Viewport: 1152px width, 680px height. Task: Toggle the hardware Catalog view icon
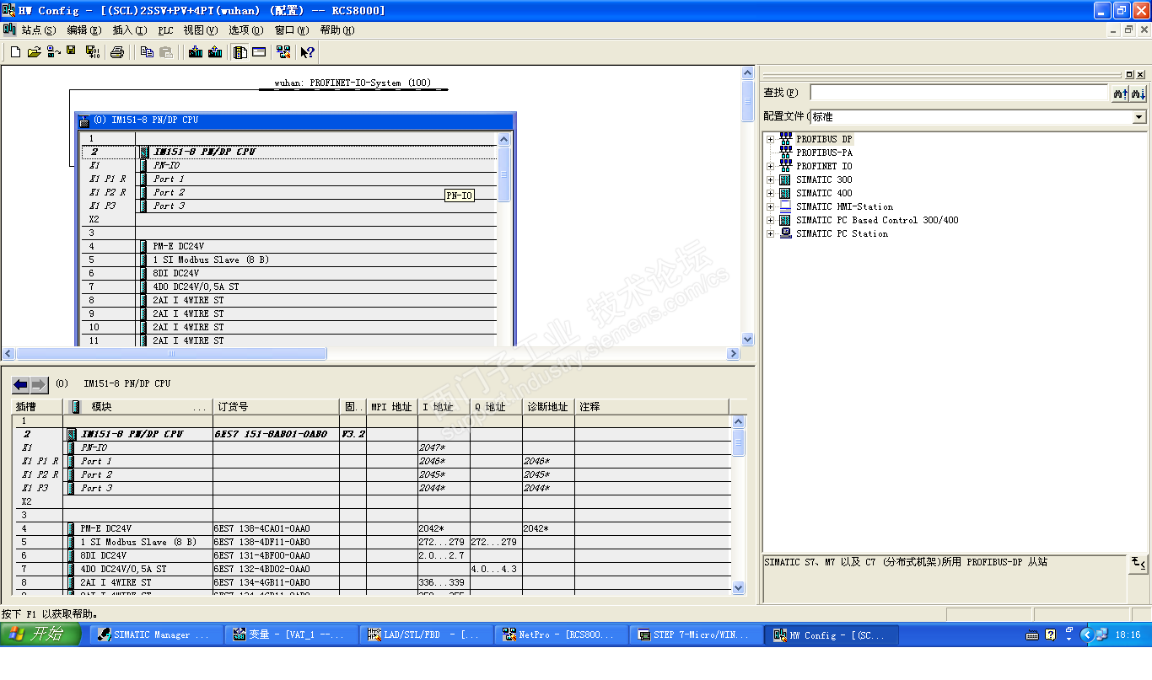(x=240, y=52)
